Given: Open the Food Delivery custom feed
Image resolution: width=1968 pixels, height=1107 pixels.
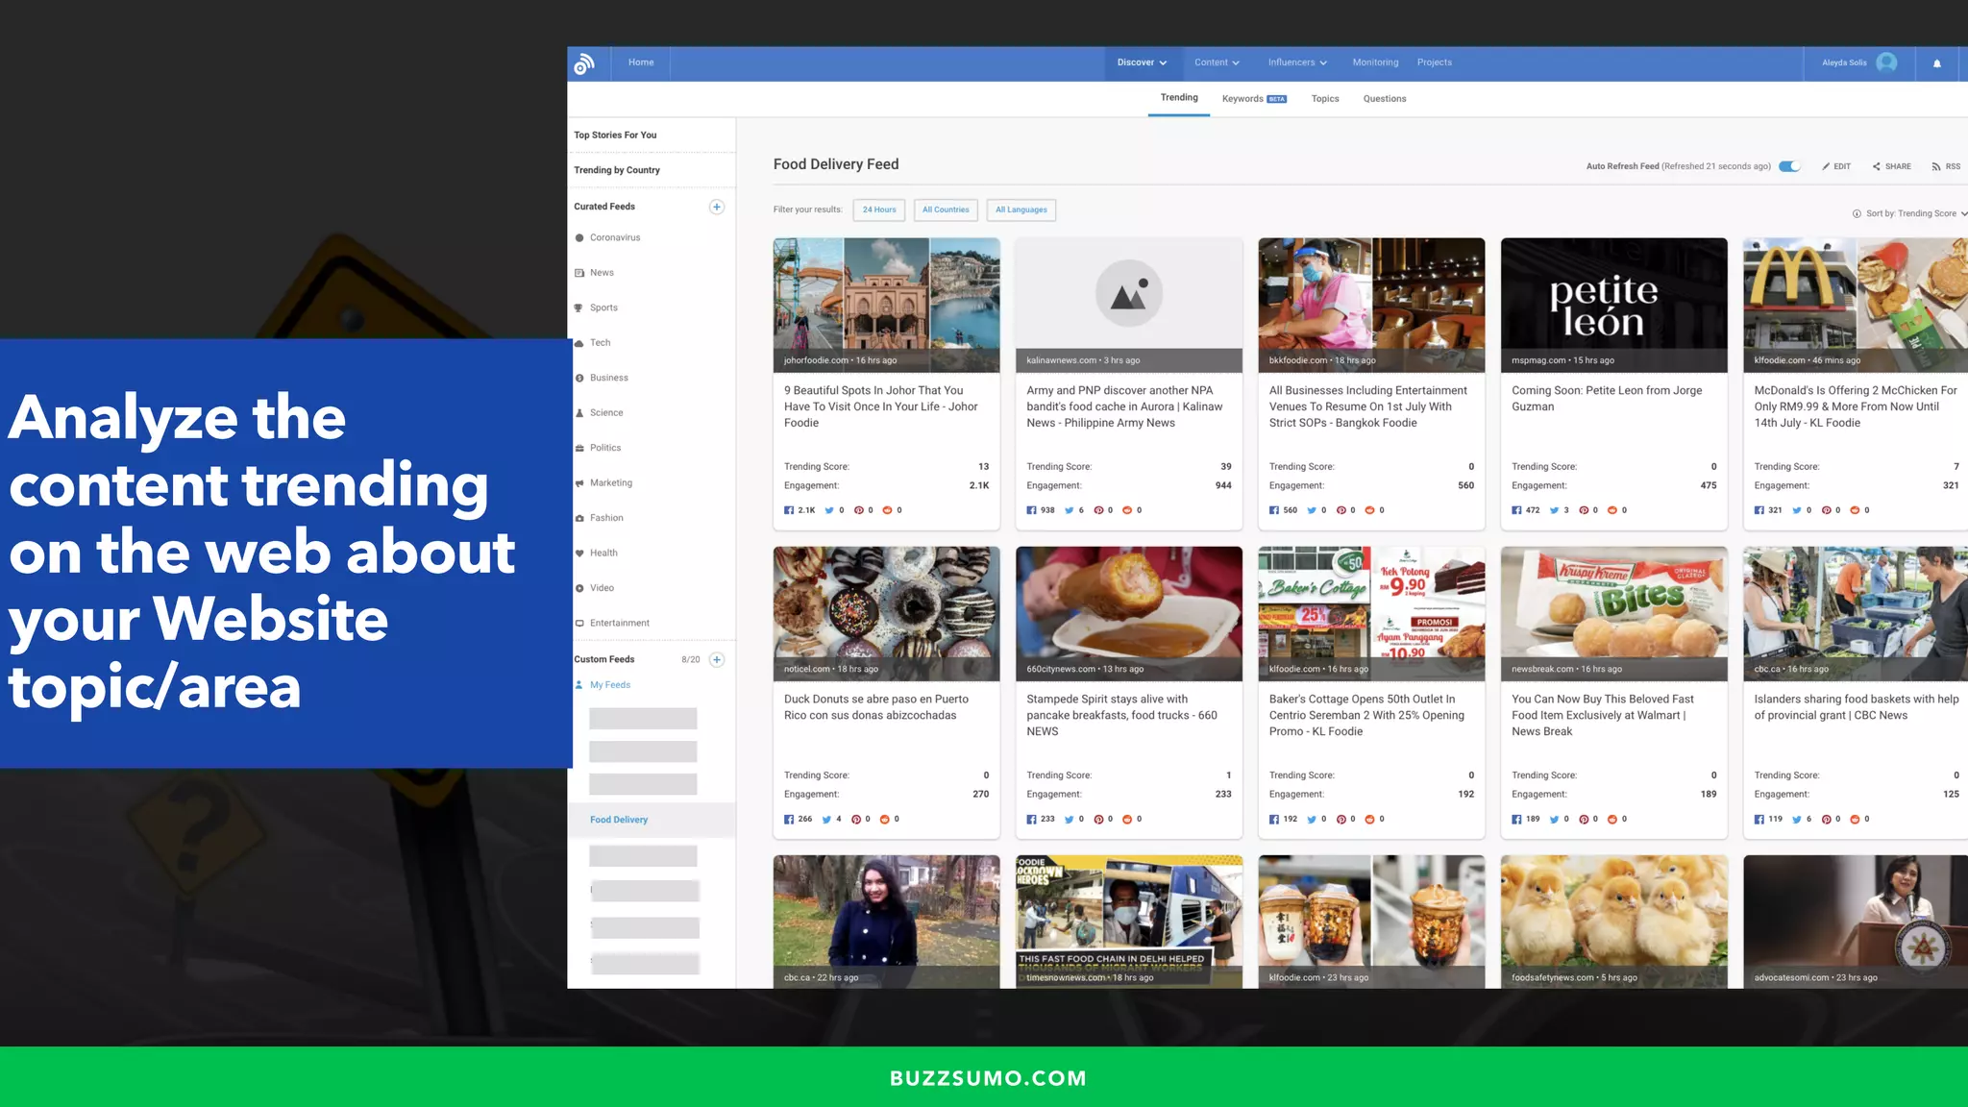Looking at the screenshot, I should pyautogui.click(x=619, y=820).
